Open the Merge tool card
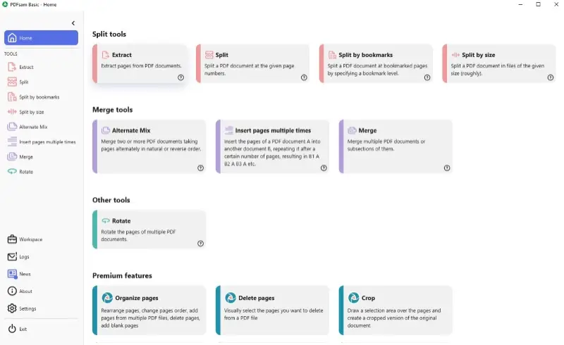564x345 pixels. coord(396,146)
